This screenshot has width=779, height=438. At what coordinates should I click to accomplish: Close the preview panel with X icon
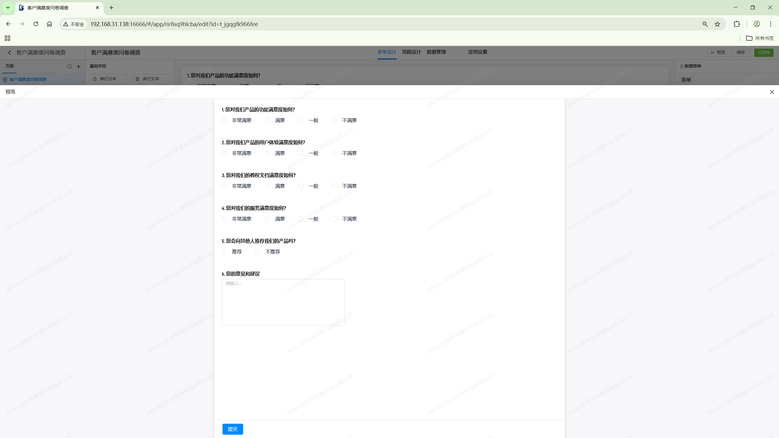(x=772, y=92)
